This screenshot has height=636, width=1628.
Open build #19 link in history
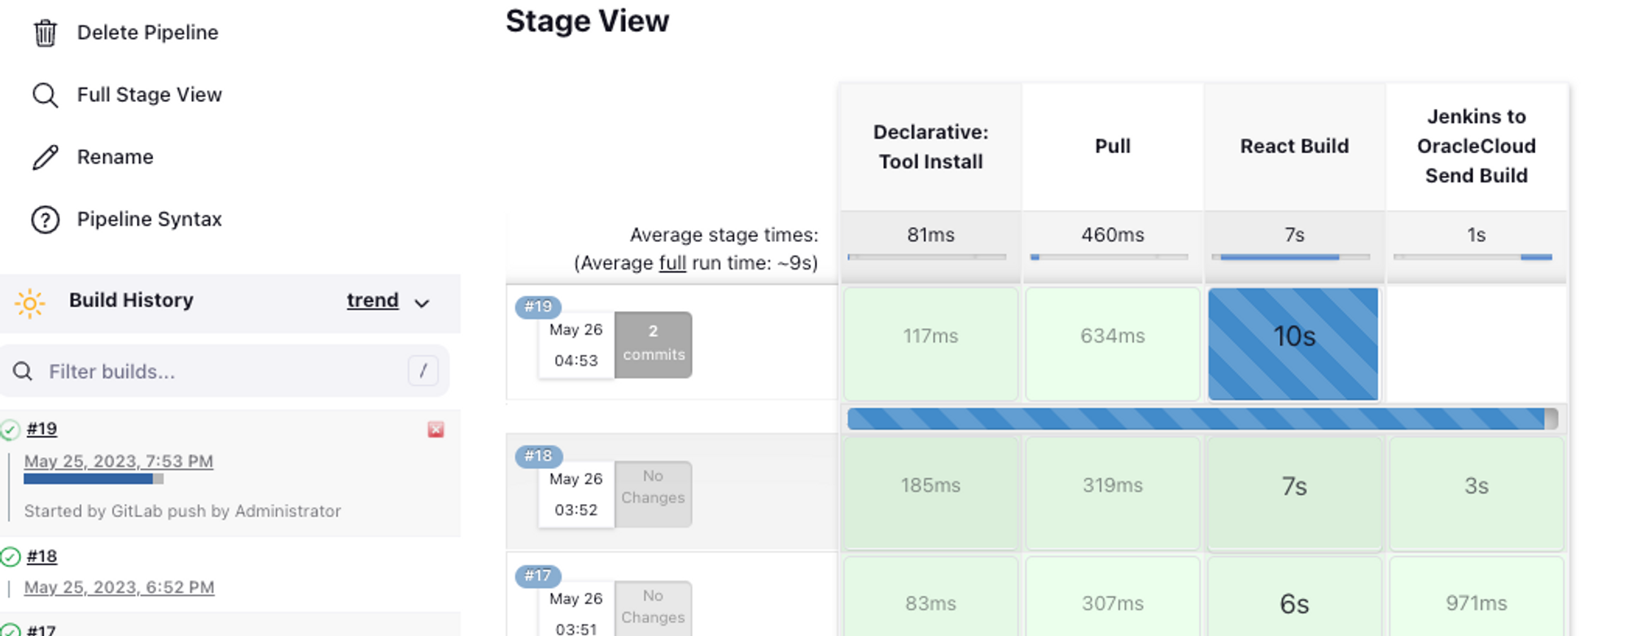(42, 429)
